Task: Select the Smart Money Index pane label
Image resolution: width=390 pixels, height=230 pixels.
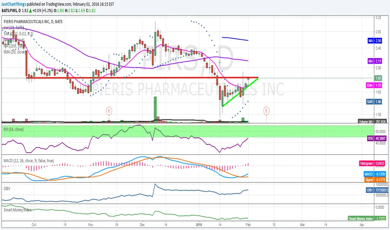Action: click(x=18, y=210)
